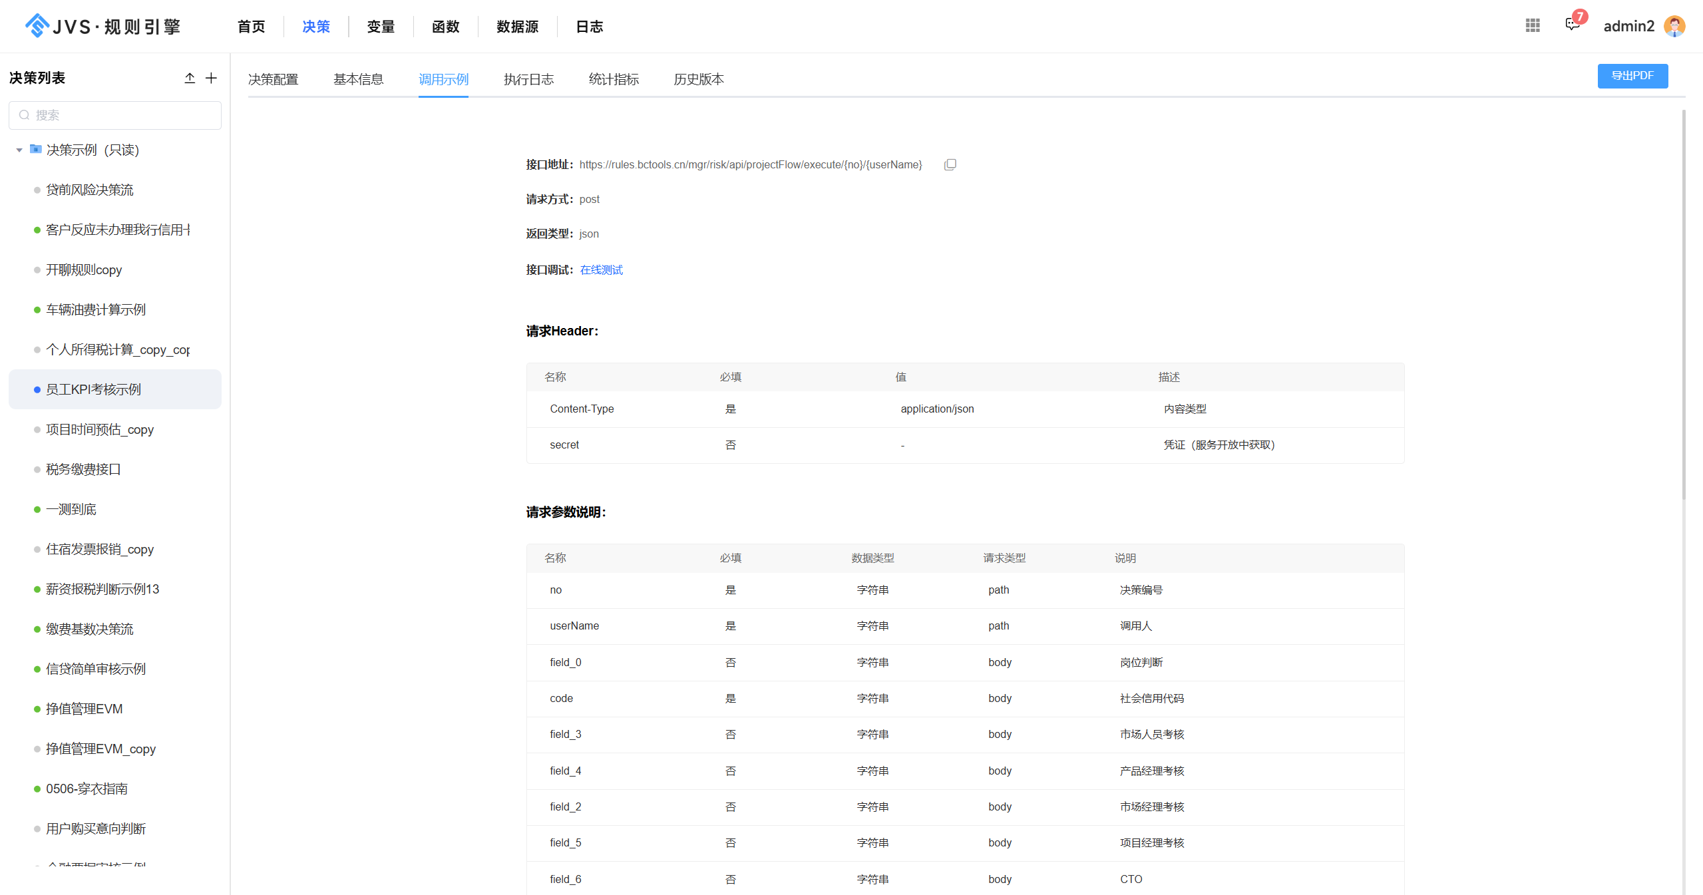1703x895 pixels.
Task: Click the plus icon to add a decision
Action: point(211,78)
